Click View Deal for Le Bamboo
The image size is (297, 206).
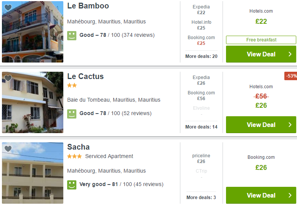(x=261, y=54)
